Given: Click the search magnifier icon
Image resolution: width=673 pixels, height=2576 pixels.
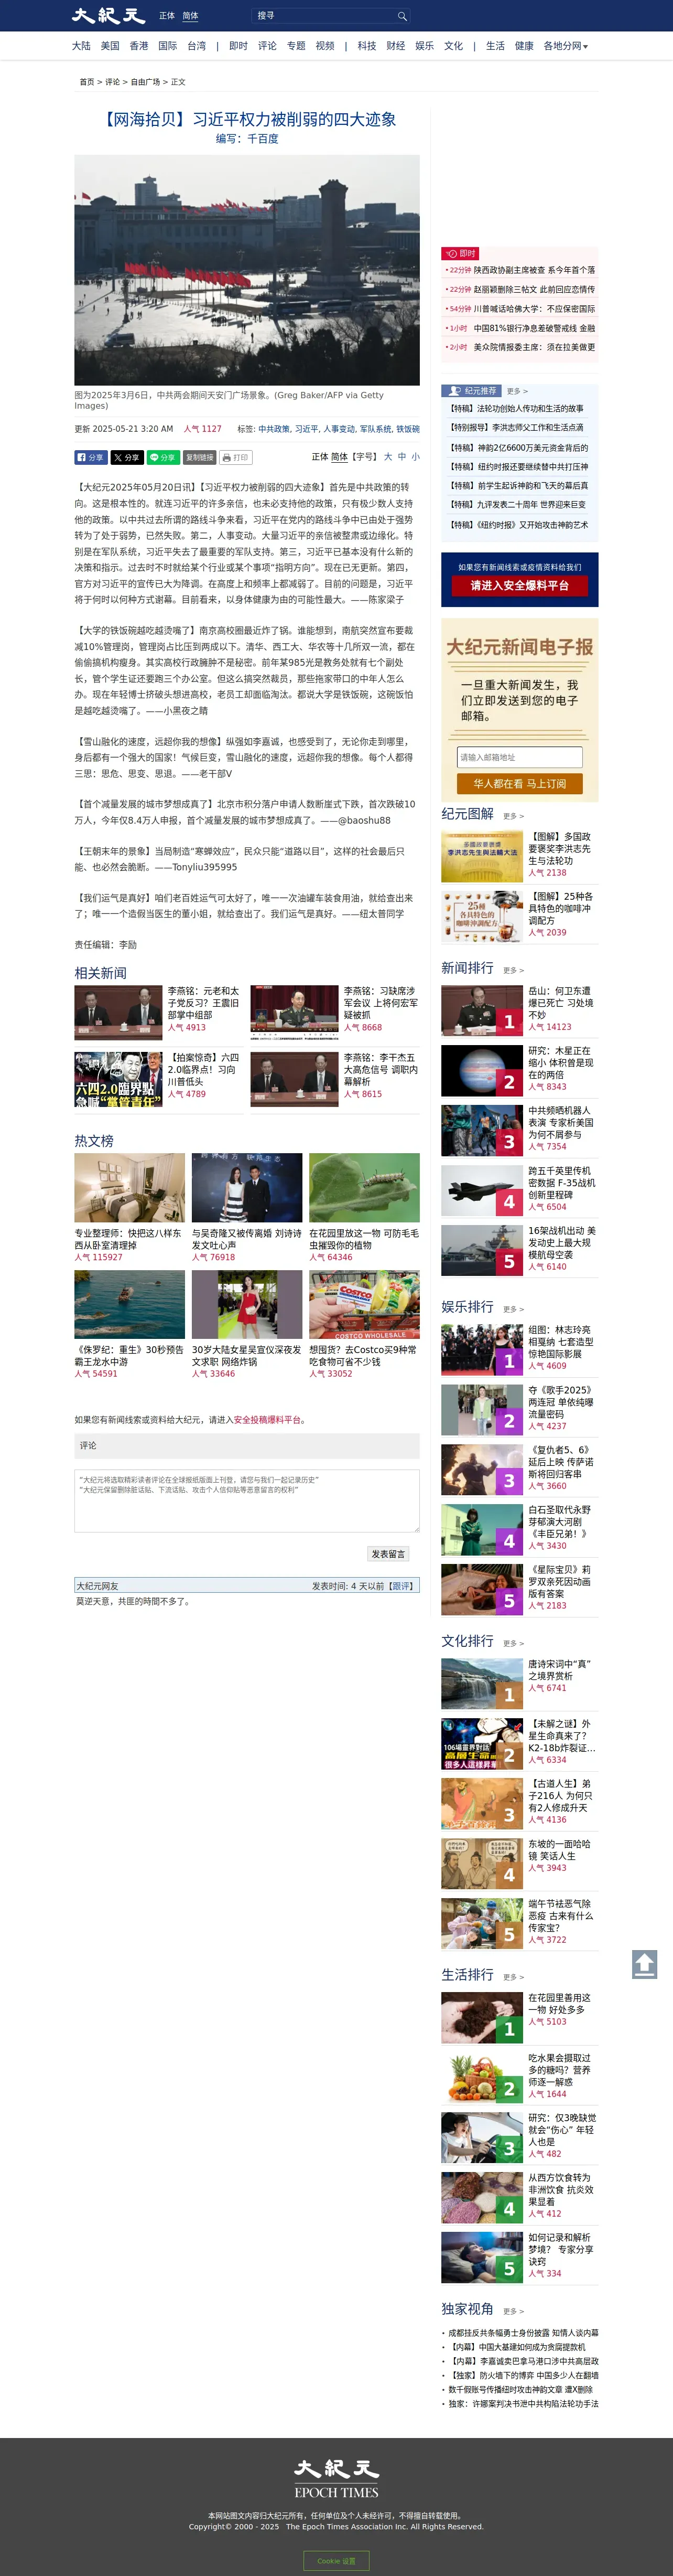Looking at the screenshot, I should pyautogui.click(x=401, y=16).
